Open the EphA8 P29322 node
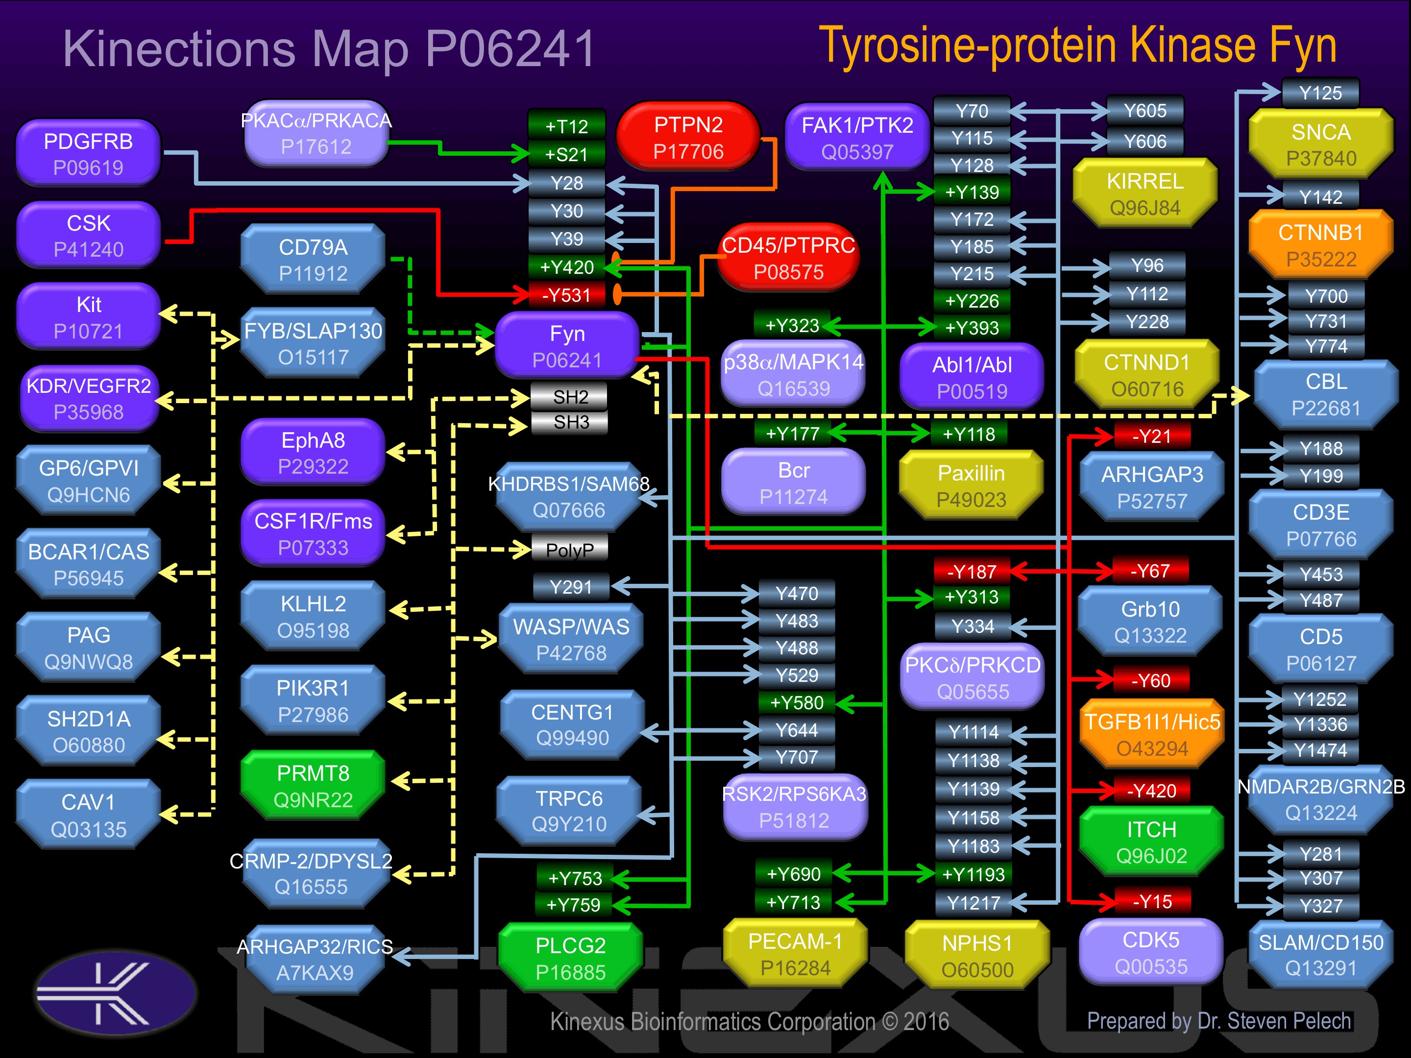 click(313, 453)
